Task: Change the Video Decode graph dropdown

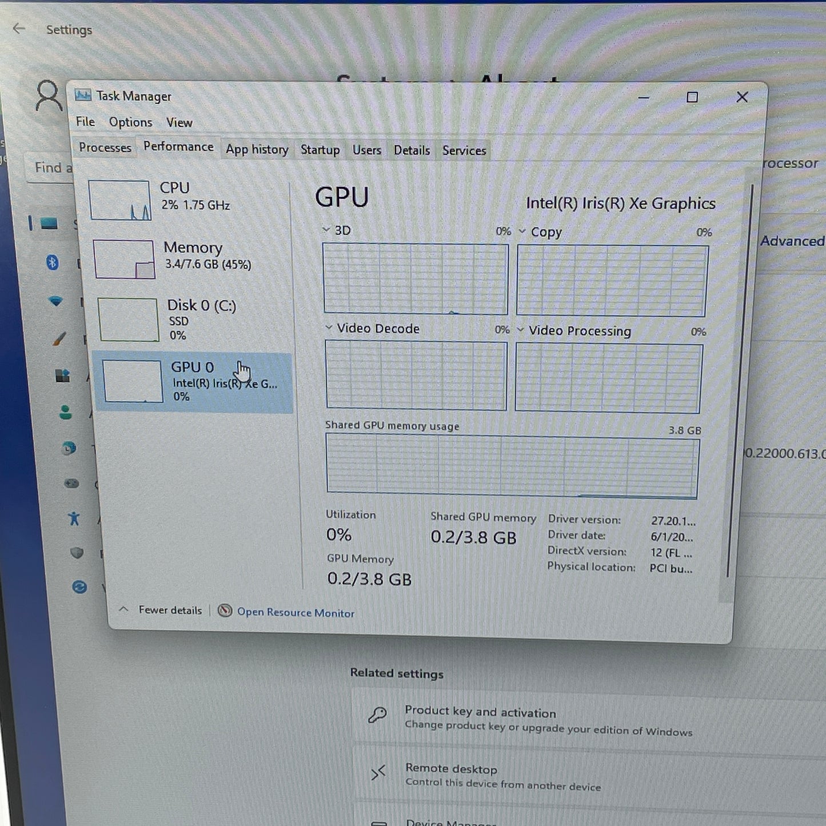Action: [x=329, y=328]
